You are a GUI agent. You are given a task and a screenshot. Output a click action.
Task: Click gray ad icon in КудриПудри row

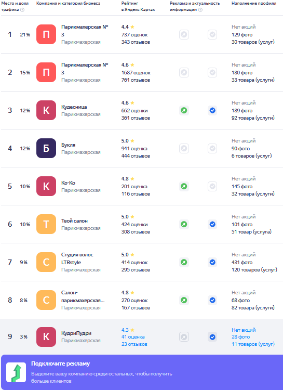tap(184, 337)
